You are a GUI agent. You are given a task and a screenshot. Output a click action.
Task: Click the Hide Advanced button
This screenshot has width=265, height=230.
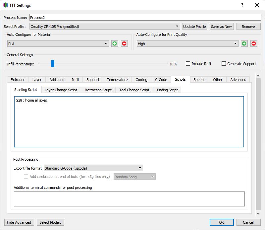(x=19, y=222)
